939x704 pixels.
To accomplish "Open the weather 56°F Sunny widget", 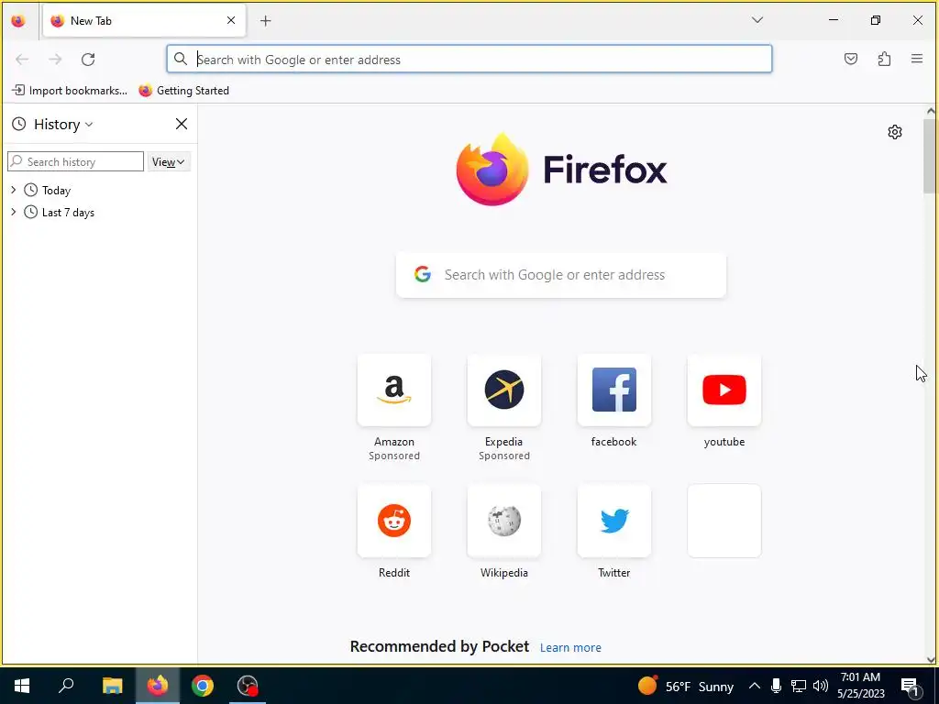I will tap(686, 686).
